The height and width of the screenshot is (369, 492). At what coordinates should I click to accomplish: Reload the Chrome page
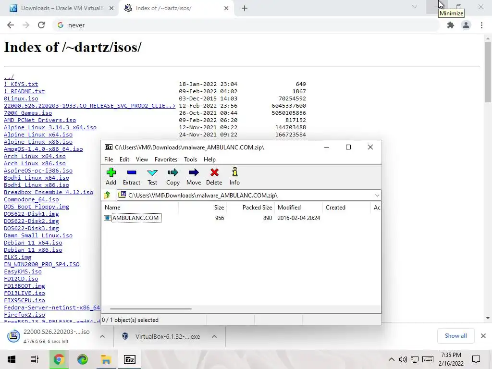click(41, 25)
